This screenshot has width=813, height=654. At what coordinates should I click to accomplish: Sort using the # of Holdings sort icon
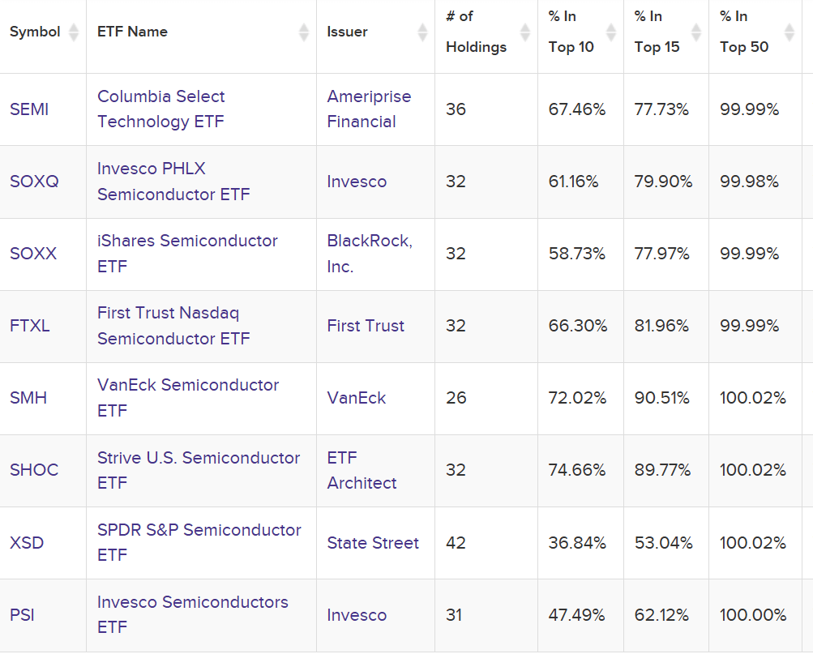[525, 32]
